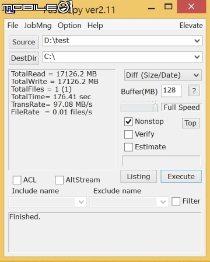The height and width of the screenshot is (262, 210).
Task: Expand the DestDir path dropdown
Action: pyautogui.click(x=197, y=57)
